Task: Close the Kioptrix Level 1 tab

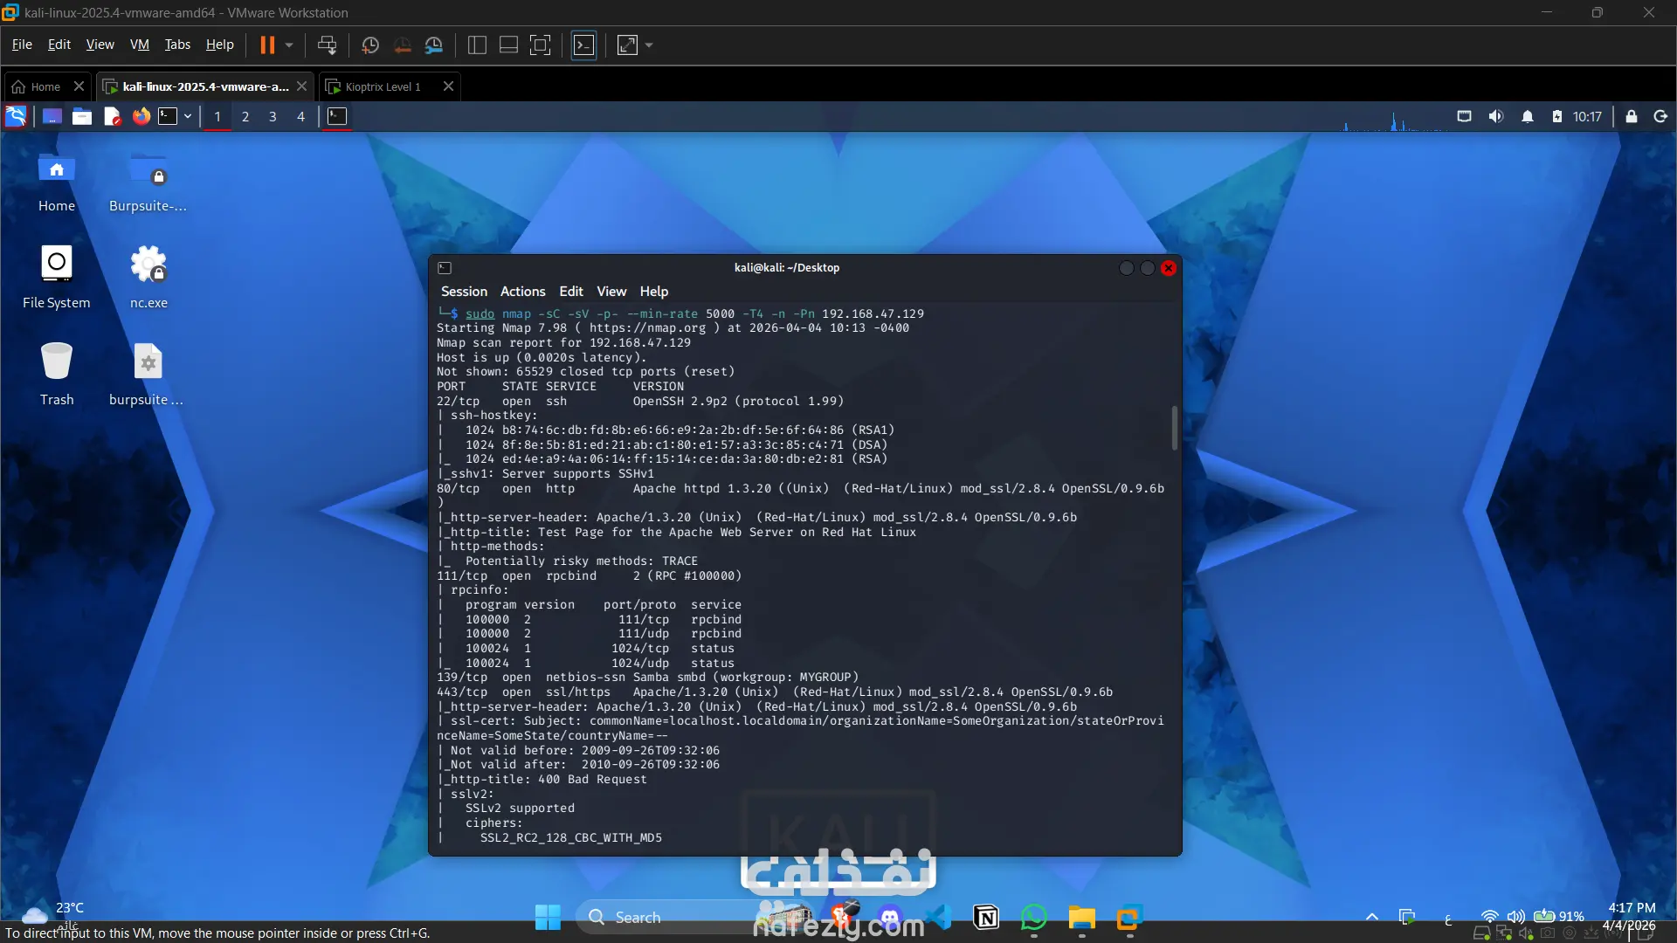Action: pyautogui.click(x=448, y=86)
